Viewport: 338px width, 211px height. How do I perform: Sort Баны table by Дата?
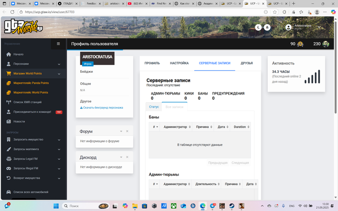click(222, 127)
